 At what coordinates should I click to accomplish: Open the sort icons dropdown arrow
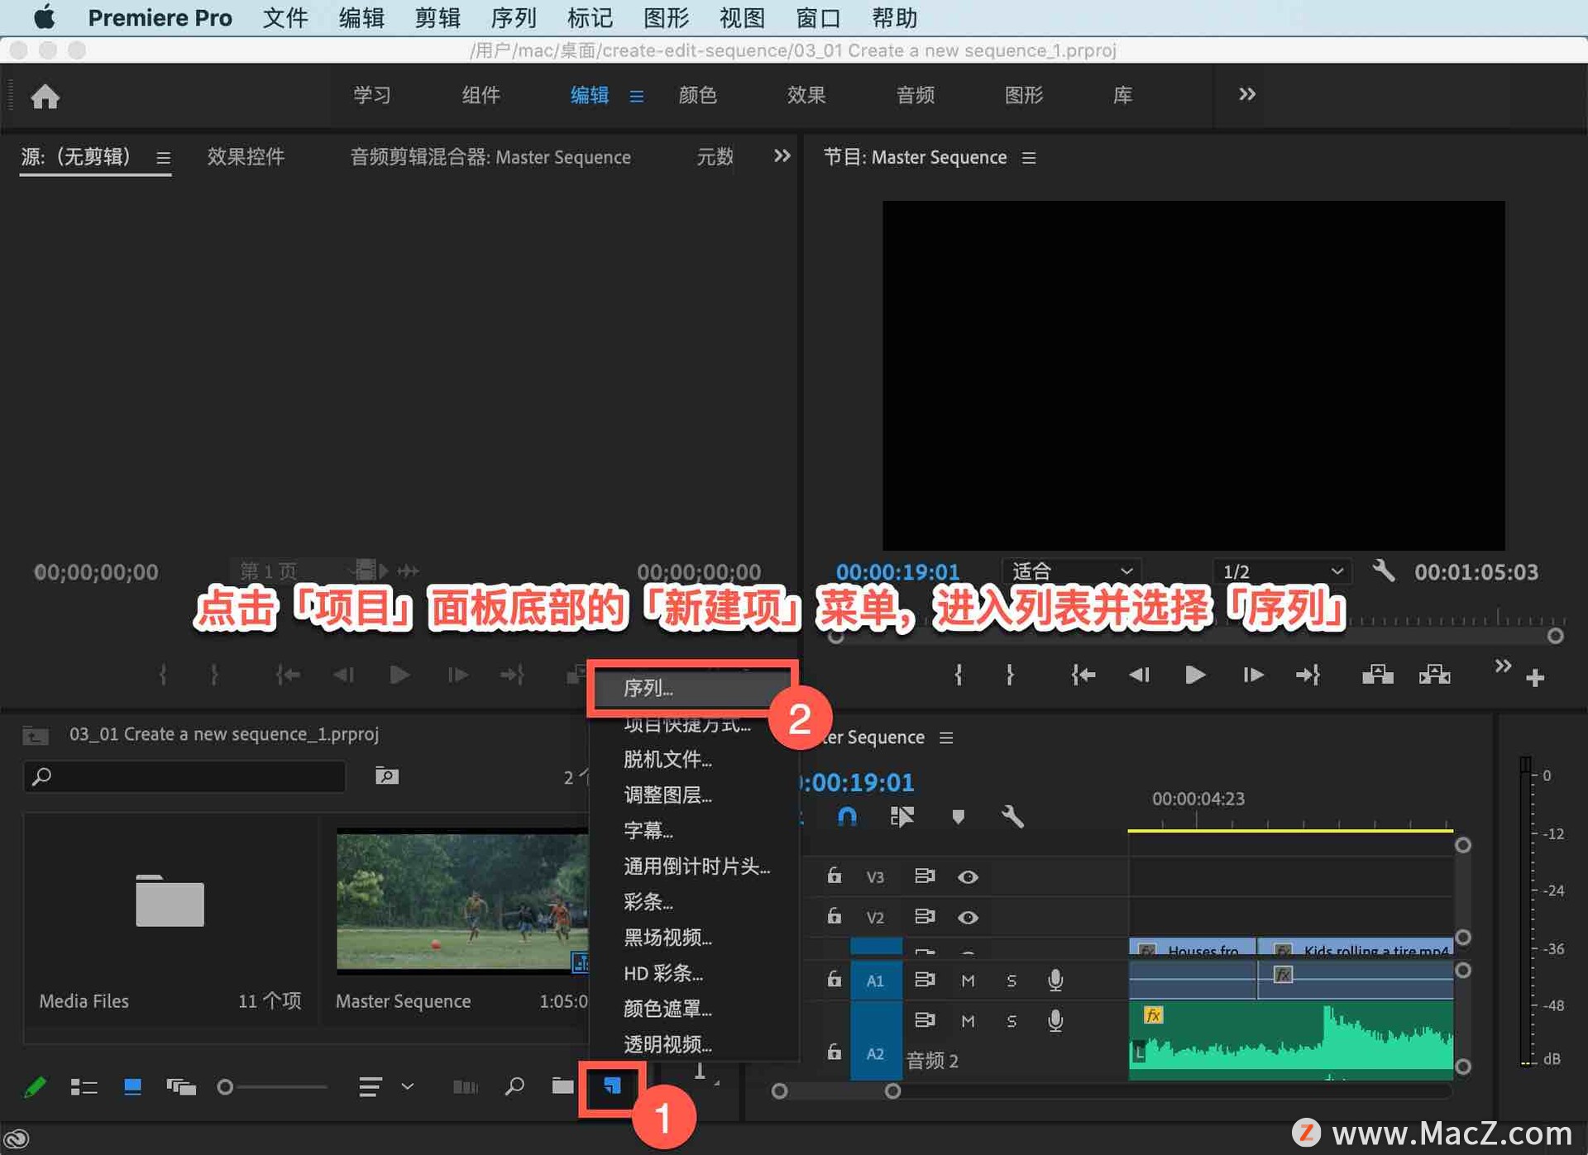[x=407, y=1086]
